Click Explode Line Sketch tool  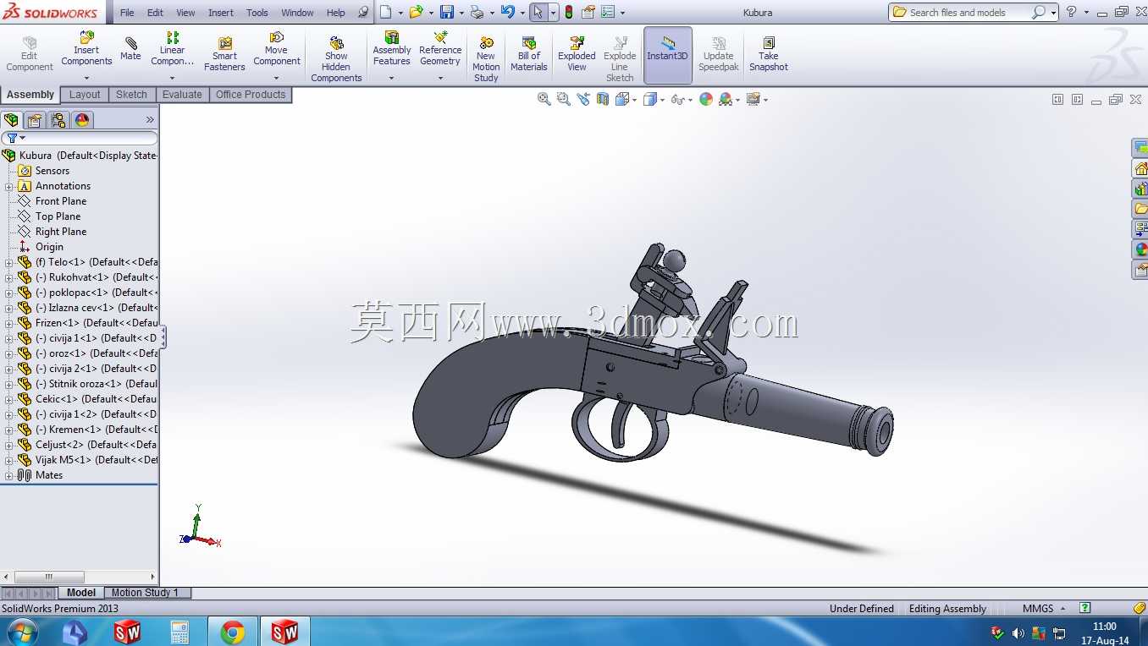pyautogui.click(x=620, y=60)
